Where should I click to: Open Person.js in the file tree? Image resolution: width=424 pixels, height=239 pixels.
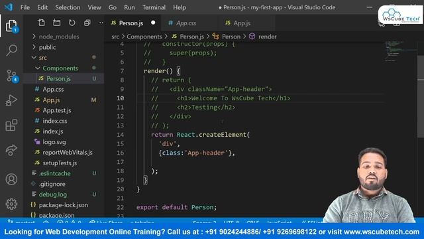click(64, 78)
